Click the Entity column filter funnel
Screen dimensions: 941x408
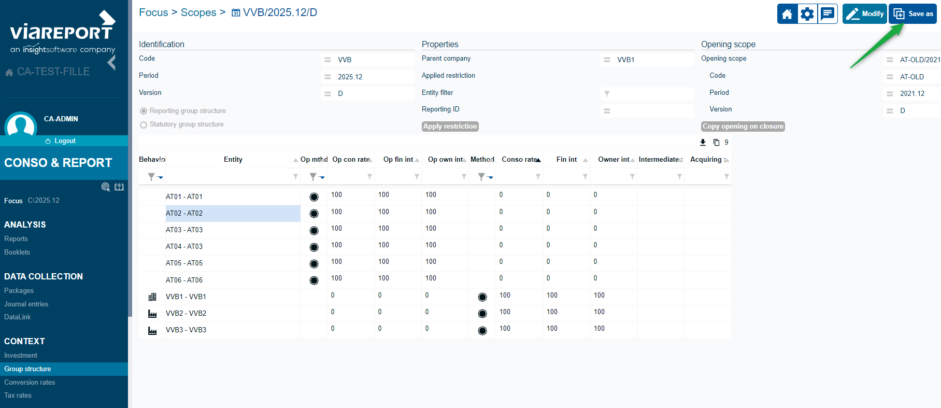[296, 177]
